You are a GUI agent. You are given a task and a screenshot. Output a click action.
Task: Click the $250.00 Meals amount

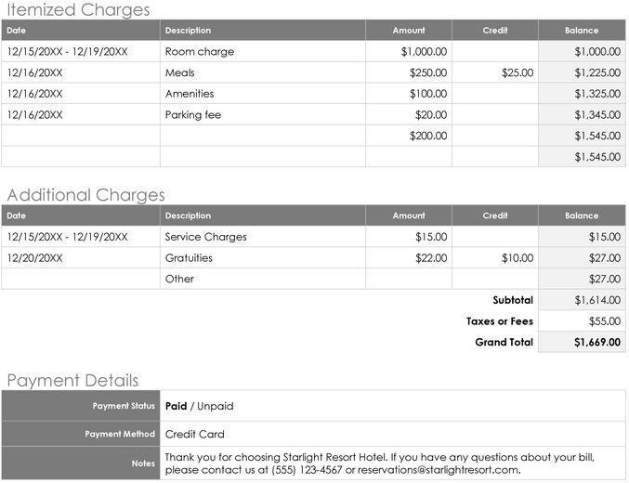(428, 72)
